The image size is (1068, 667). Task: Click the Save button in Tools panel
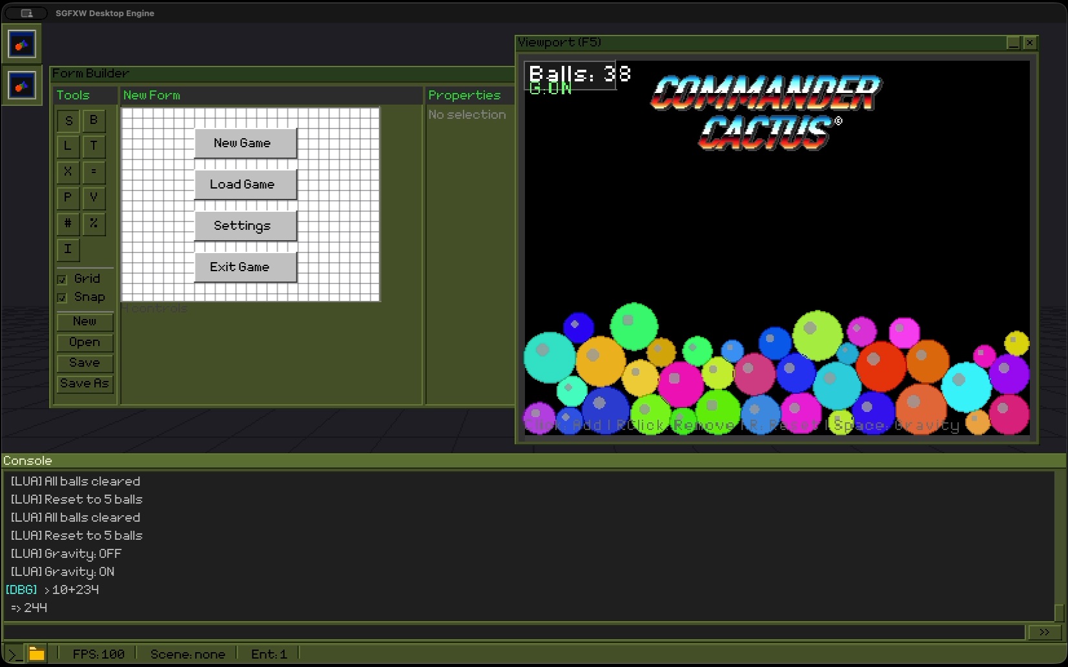(x=85, y=363)
